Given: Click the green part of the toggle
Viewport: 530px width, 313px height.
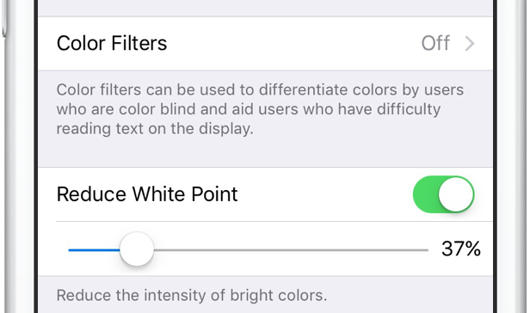Looking at the screenshot, I should (x=426, y=194).
